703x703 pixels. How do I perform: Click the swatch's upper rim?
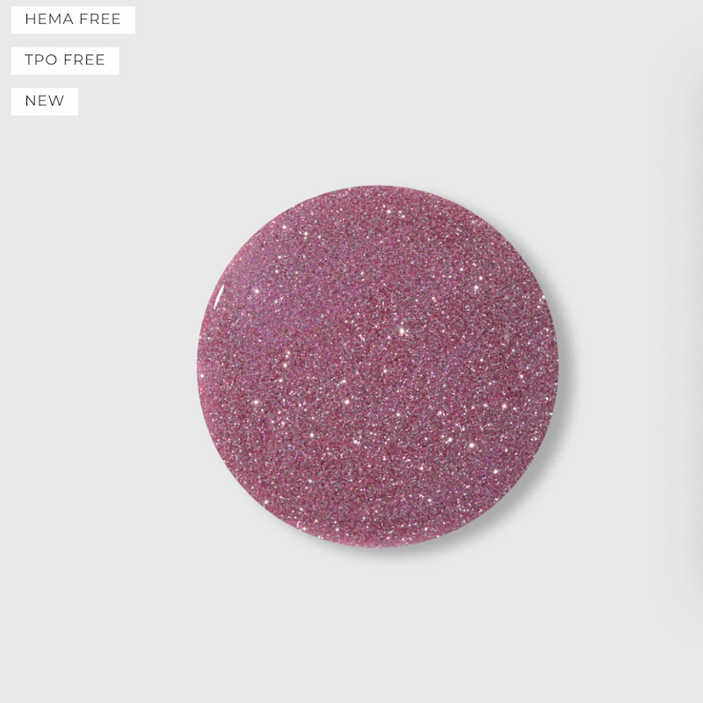click(x=378, y=188)
